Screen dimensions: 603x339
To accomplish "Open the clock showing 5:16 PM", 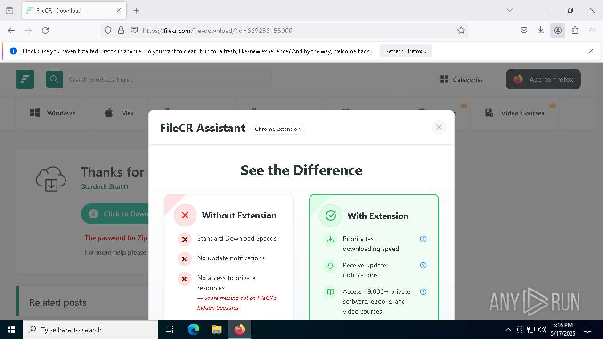I will tap(563, 330).
